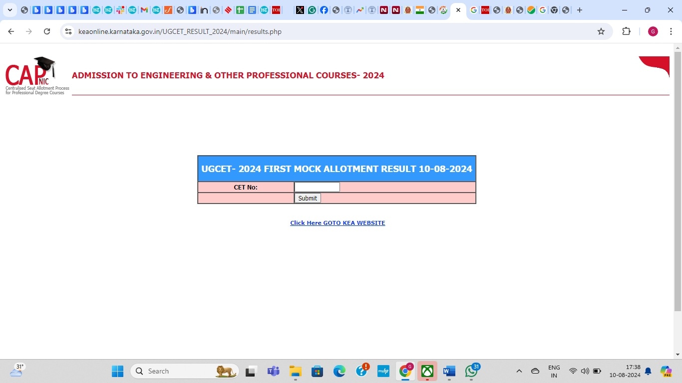The height and width of the screenshot is (383, 682).
Task: Open the Google profile avatar
Action: (653, 31)
